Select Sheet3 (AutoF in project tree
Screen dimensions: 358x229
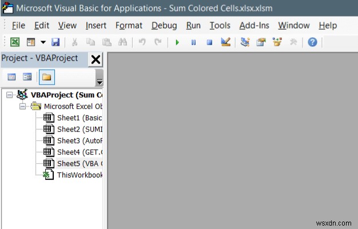(79, 141)
